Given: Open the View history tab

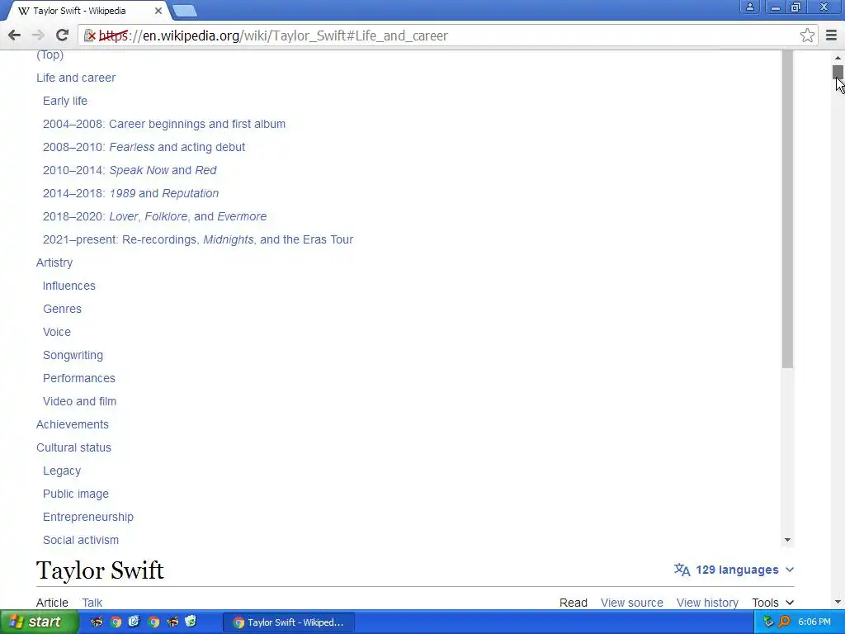Looking at the screenshot, I should (x=707, y=603).
